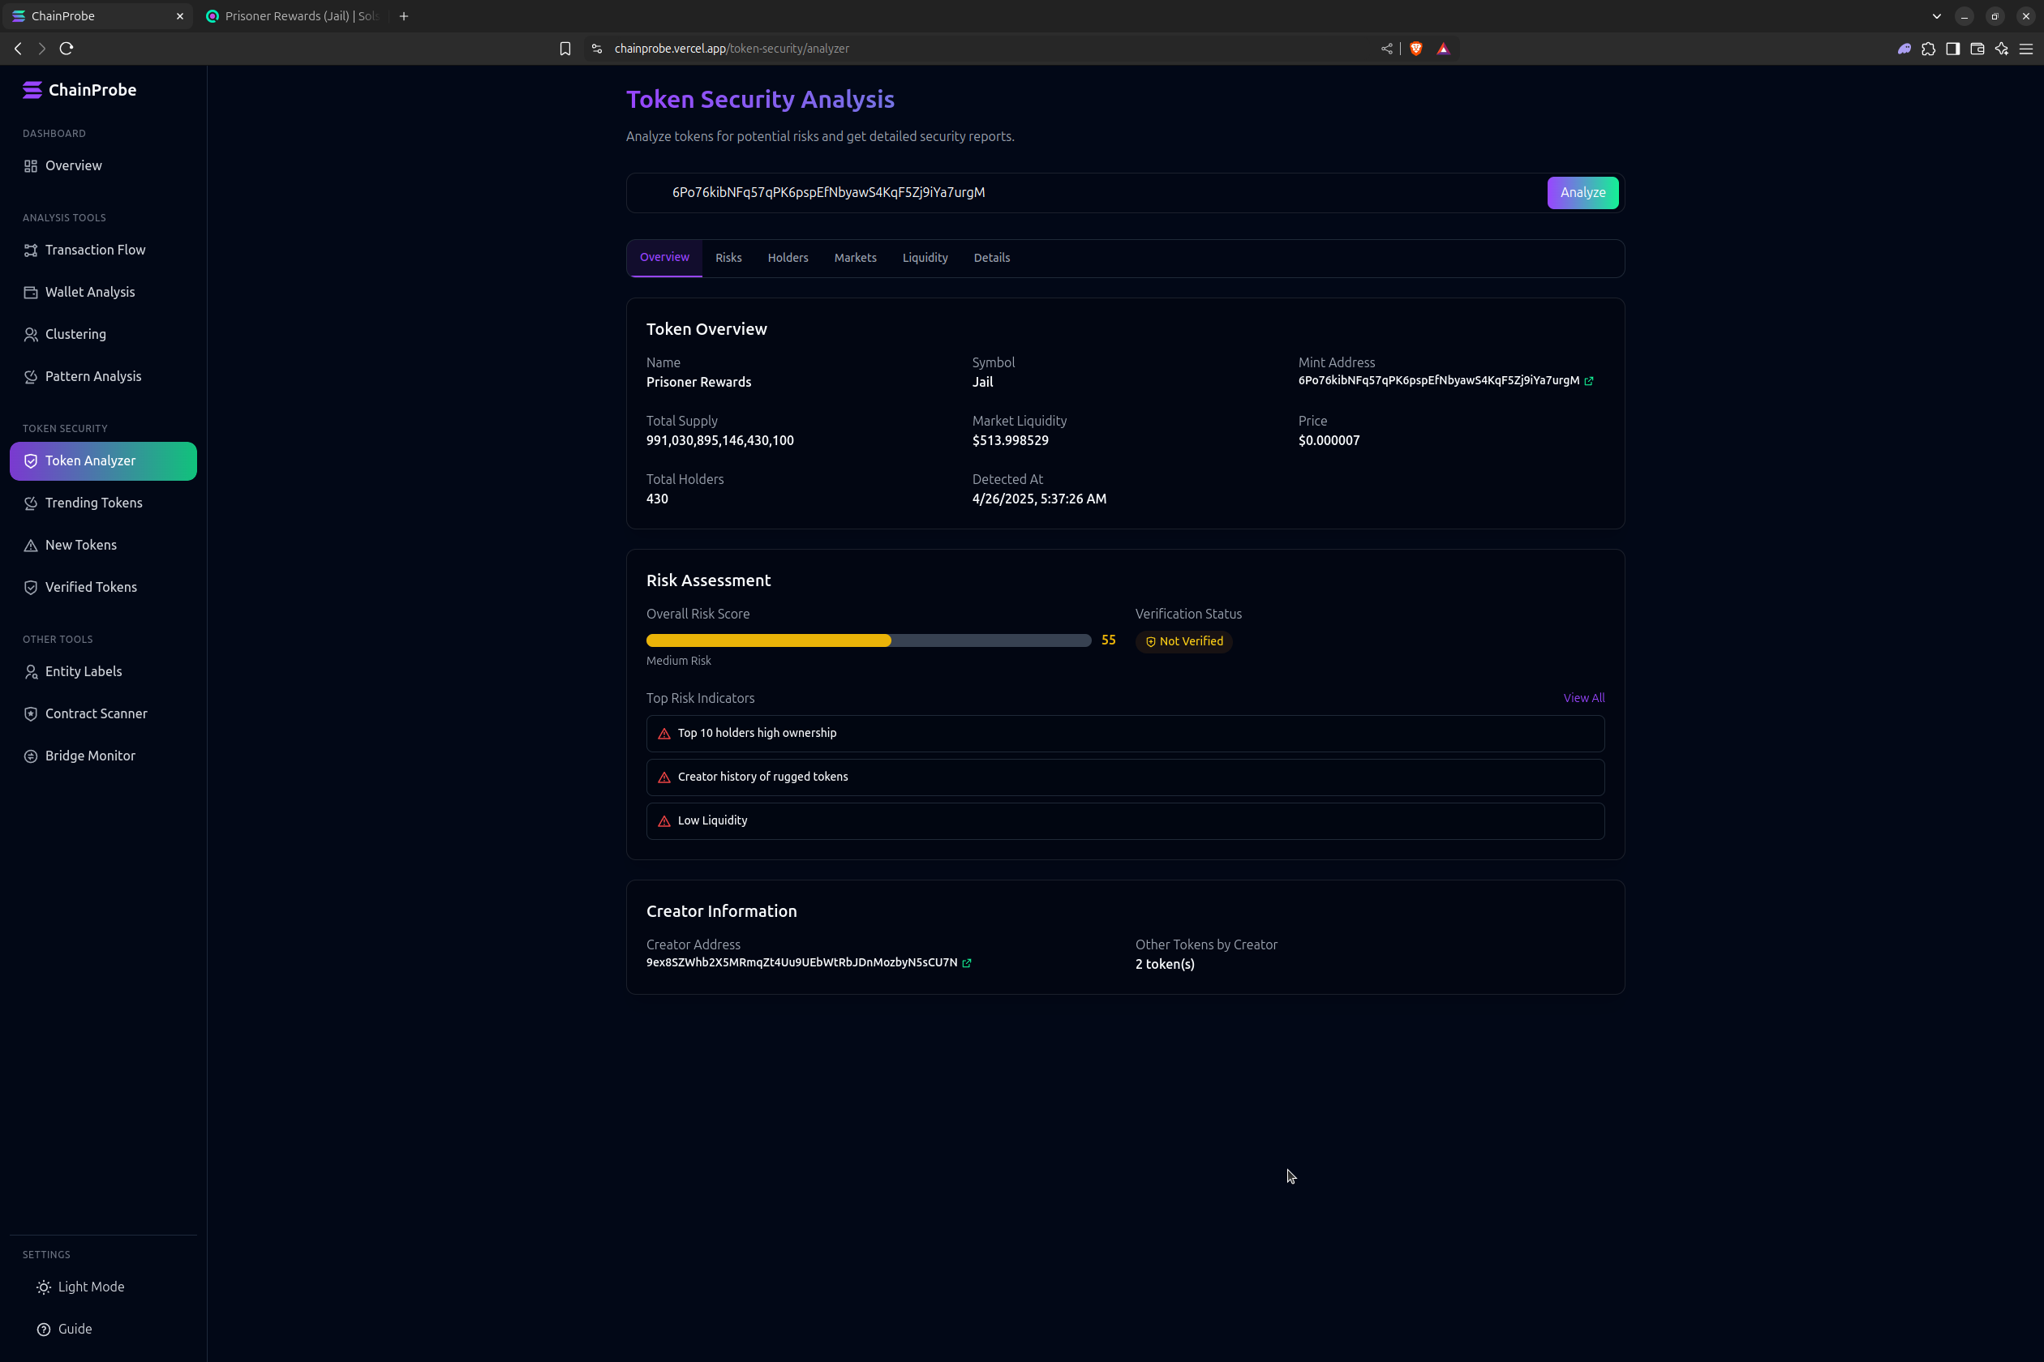This screenshot has height=1362, width=2044.
Task: Select the Overview tab
Action: tap(665, 258)
